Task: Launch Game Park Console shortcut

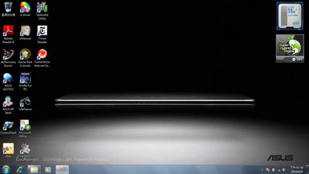Action: click(25, 58)
